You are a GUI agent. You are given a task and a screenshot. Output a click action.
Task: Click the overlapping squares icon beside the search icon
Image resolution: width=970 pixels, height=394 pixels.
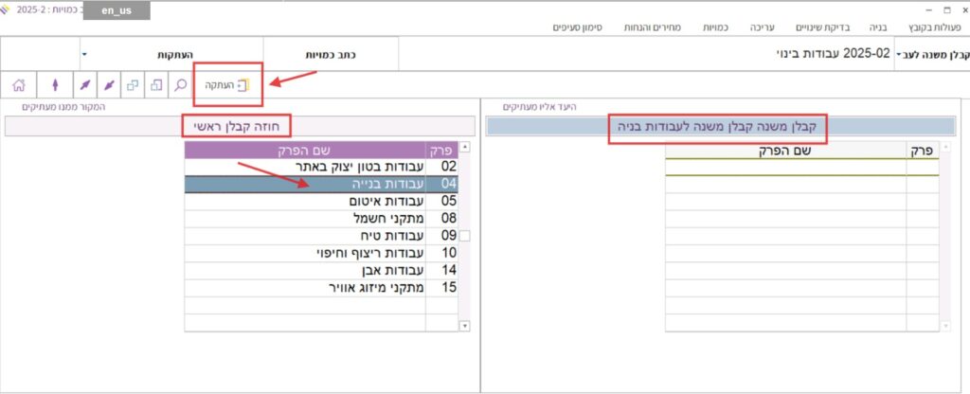tap(156, 85)
